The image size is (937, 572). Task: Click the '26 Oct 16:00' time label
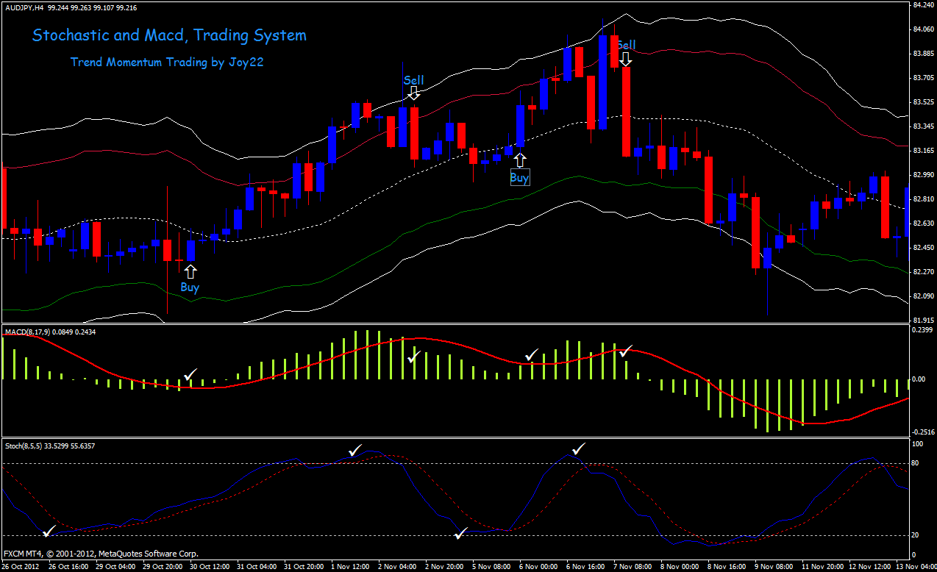point(69,567)
